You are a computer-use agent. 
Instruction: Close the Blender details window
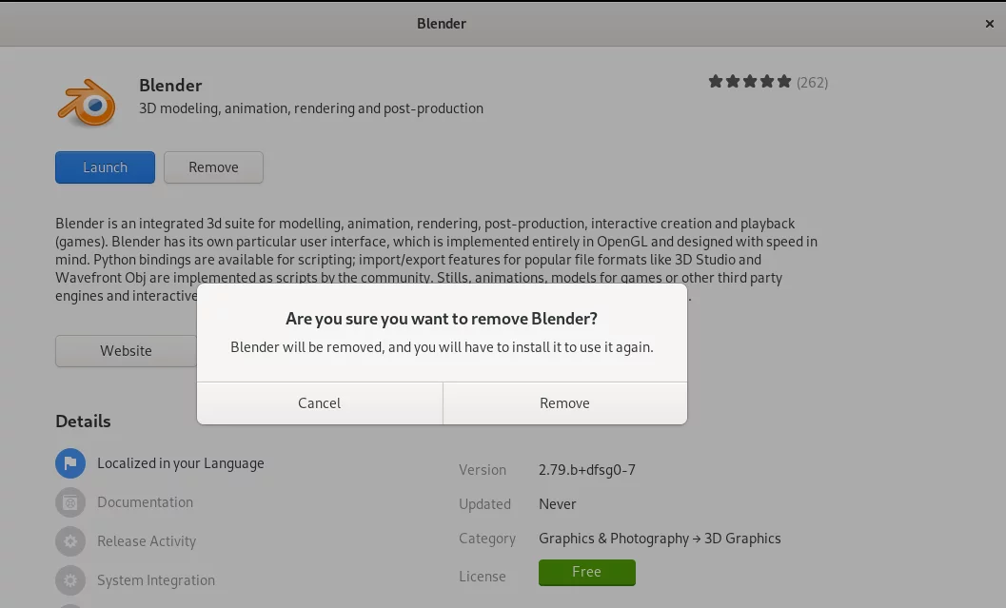point(989,24)
